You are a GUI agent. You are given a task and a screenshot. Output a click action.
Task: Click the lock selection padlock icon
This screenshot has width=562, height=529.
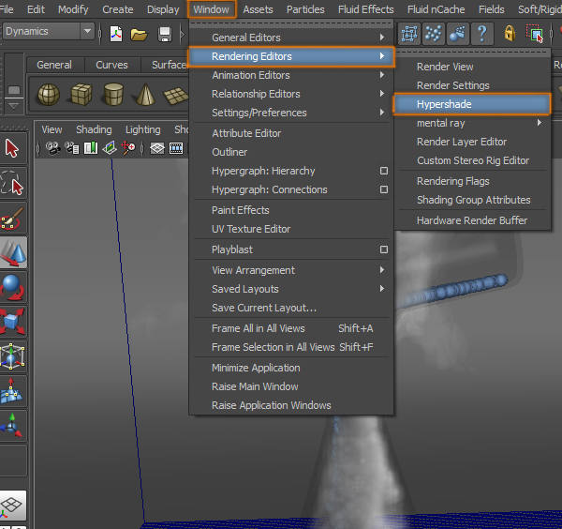point(509,34)
